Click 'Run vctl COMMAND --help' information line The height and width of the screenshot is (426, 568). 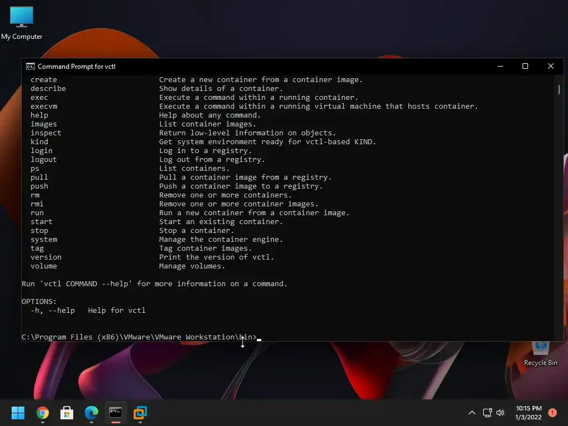pos(154,283)
